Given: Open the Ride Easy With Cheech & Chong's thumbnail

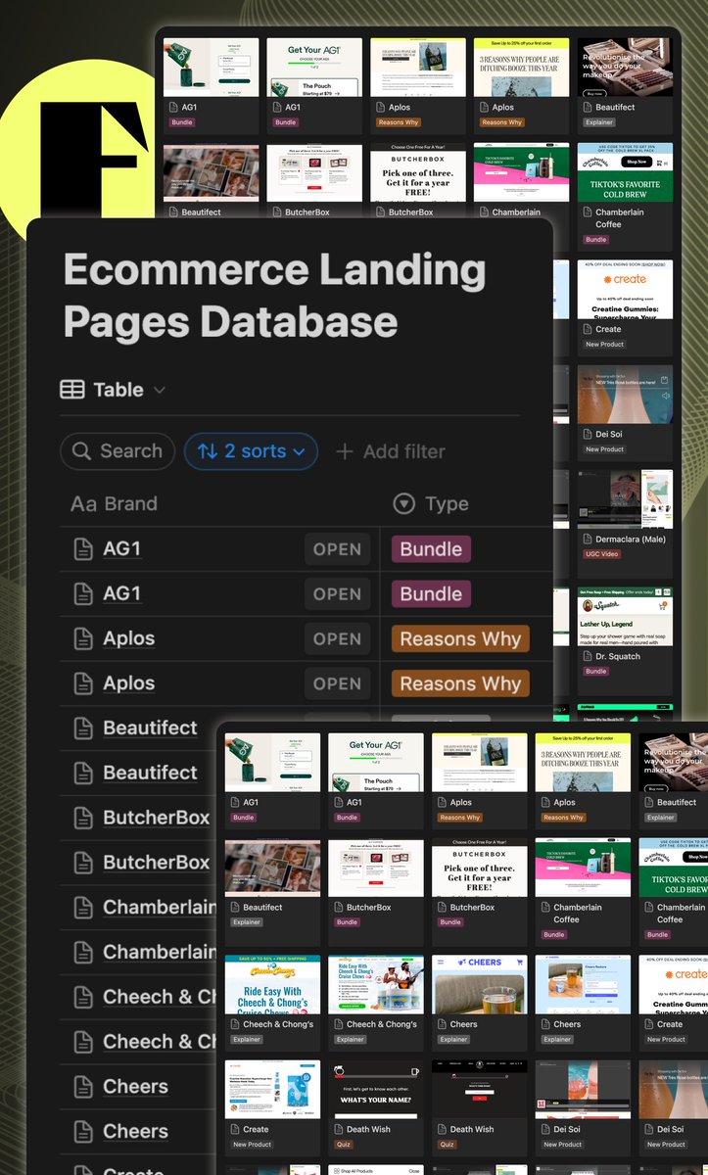Looking at the screenshot, I should 272,984.
